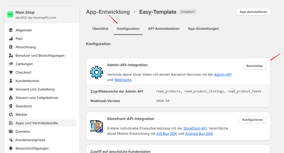
Task: Open the App-Einstellungen tab
Action: pos(203,28)
